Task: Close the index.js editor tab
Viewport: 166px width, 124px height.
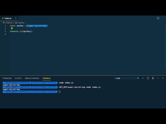Action: [16, 18]
